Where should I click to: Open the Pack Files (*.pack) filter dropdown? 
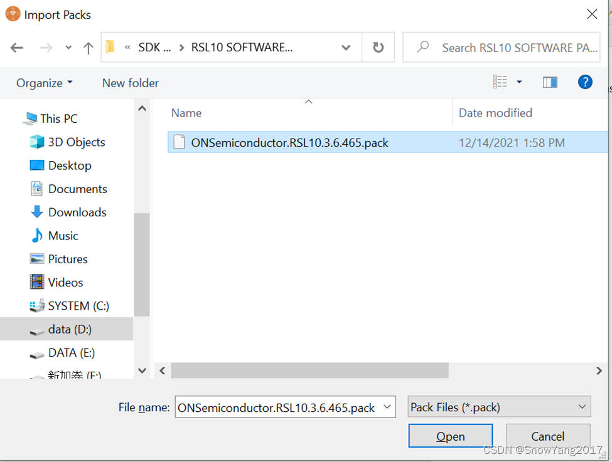pos(499,407)
